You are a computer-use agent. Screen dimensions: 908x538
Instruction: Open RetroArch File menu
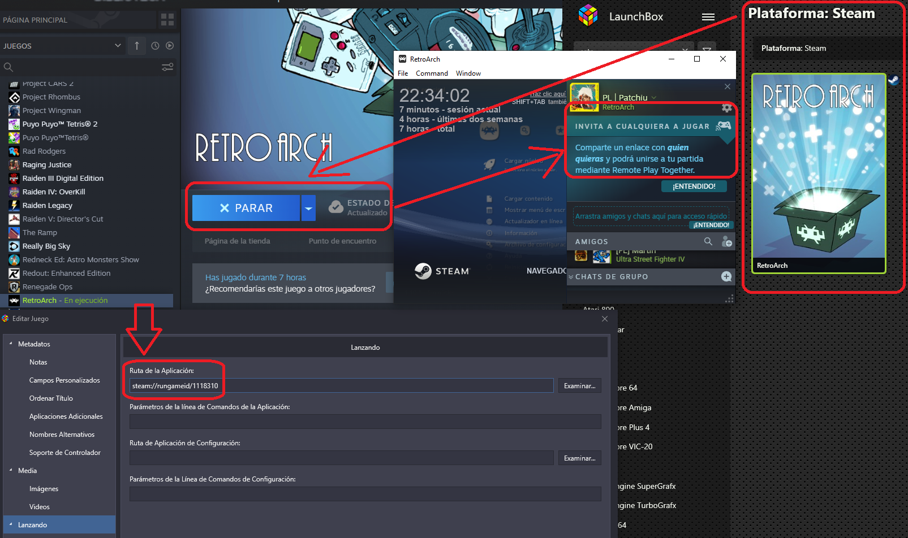pyautogui.click(x=403, y=73)
